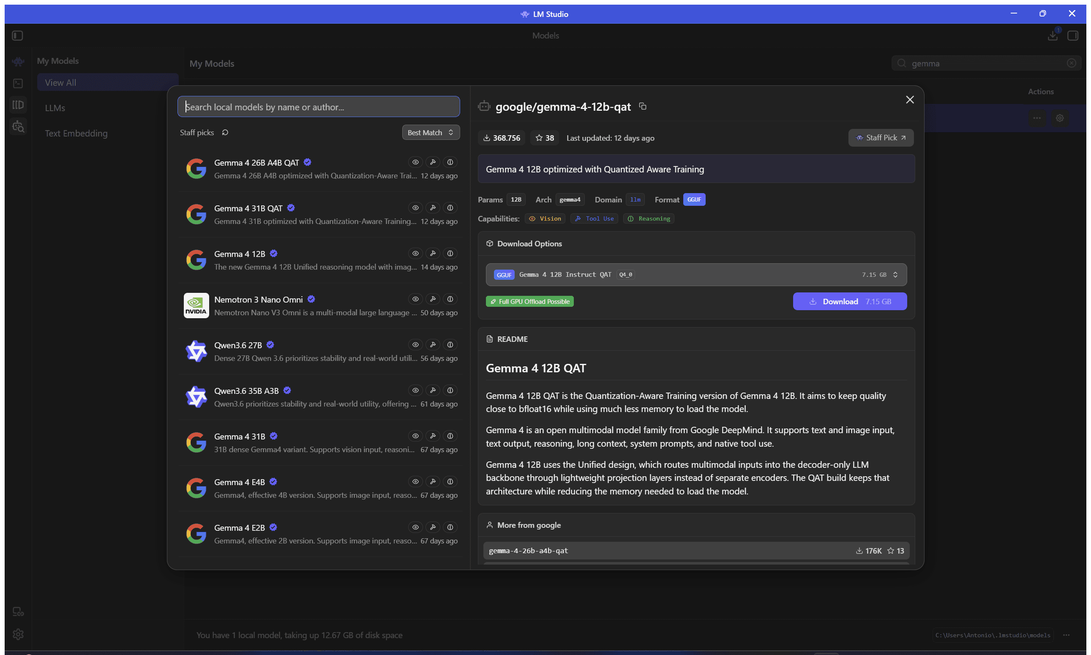Open the Gemma 4 E4B result
Image resolution: width=1091 pixels, height=655 pixels.
tap(320, 488)
